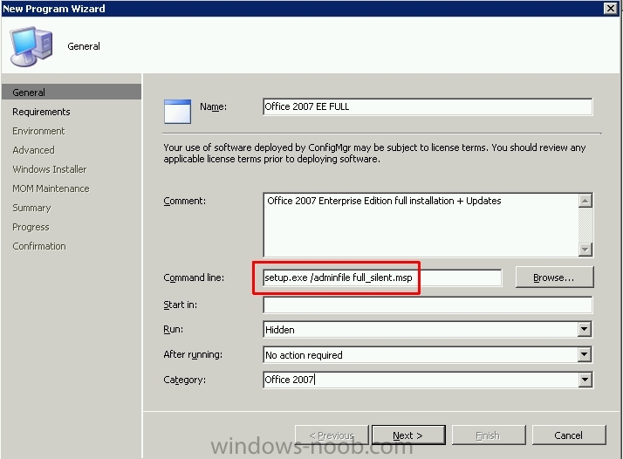Image resolution: width=623 pixels, height=459 pixels.
Task: Click the Category text entry area
Action: click(421, 380)
